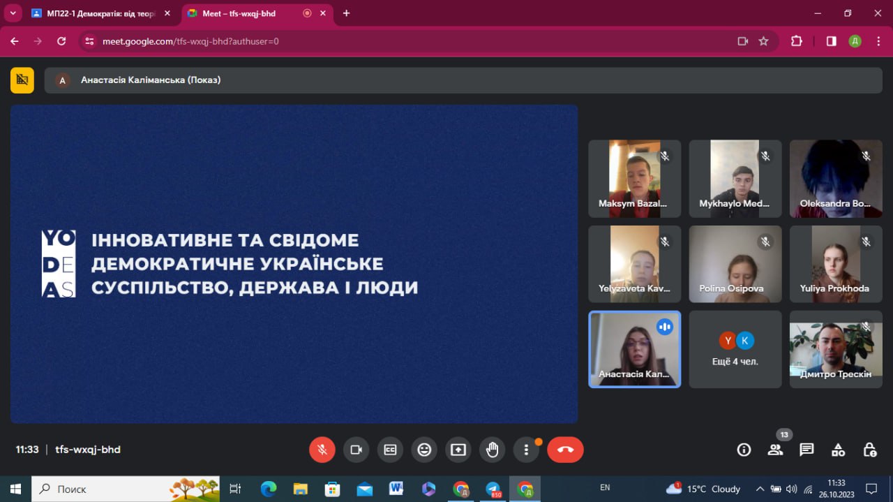Open the extensions puzzle icon
The height and width of the screenshot is (502, 893).
[797, 41]
